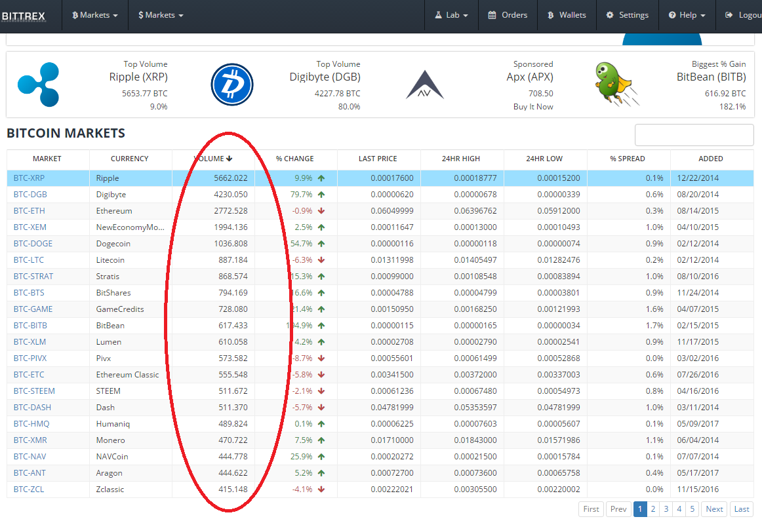This screenshot has height=519, width=762.
Task: Open the BTC-HMQ market link
Action: pyautogui.click(x=31, y=424)
